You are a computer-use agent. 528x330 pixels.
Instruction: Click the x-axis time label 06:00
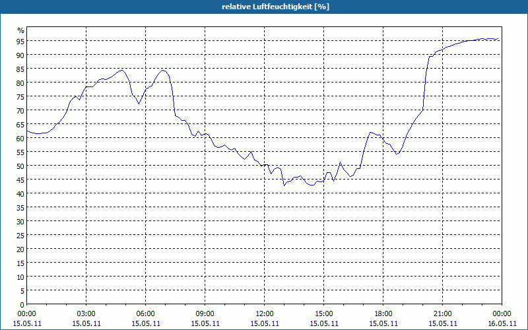[x=145, y=314]
